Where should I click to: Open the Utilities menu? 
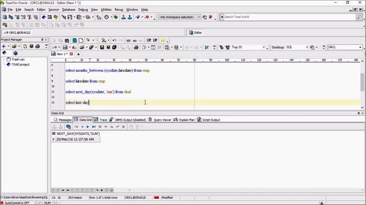click(x=106, y=10)
